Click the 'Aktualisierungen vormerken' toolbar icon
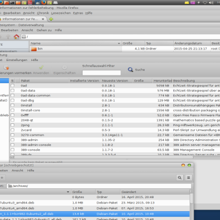This screenshot has width=220, height=220. pyautogui.click(x=6, y=68)
